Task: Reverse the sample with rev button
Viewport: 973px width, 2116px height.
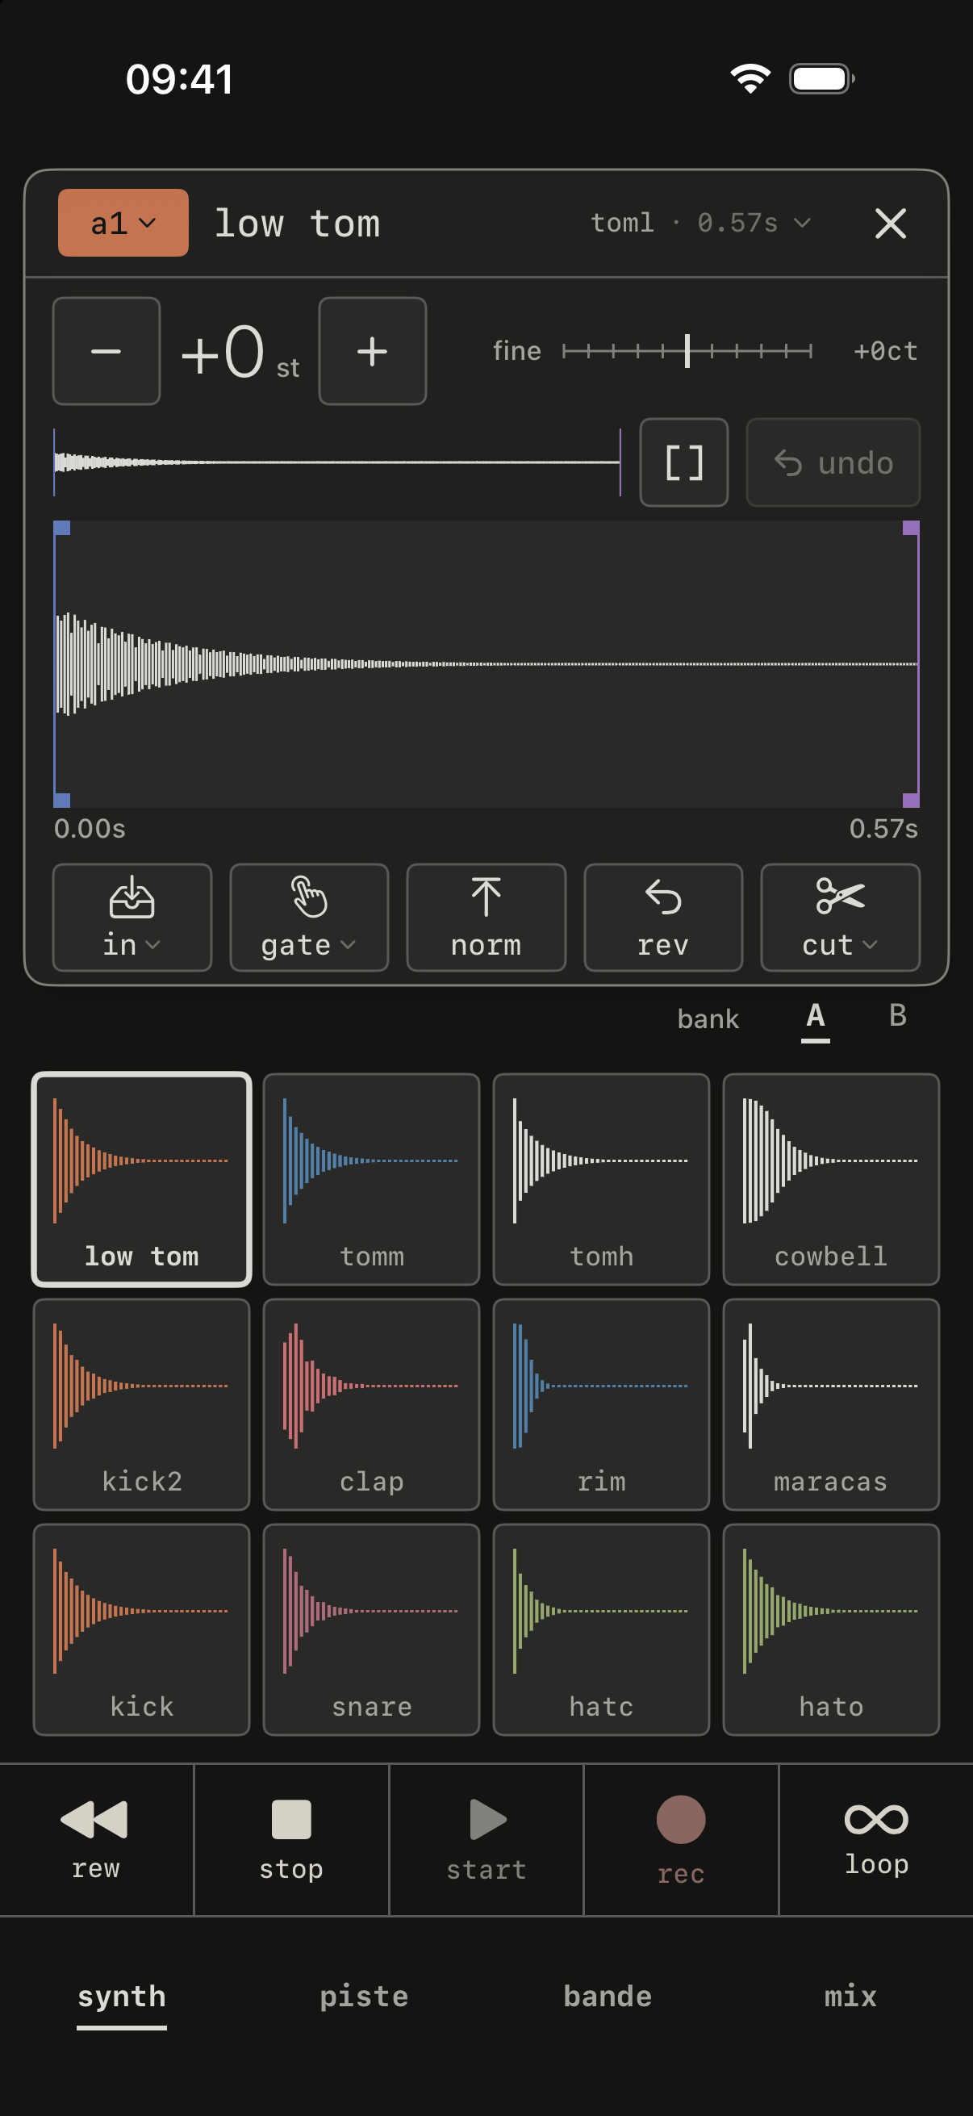Action: (662, 917)
